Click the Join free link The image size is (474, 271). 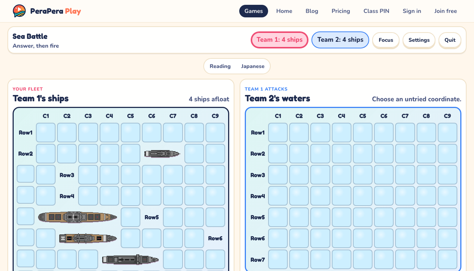[x=445, y=11]
